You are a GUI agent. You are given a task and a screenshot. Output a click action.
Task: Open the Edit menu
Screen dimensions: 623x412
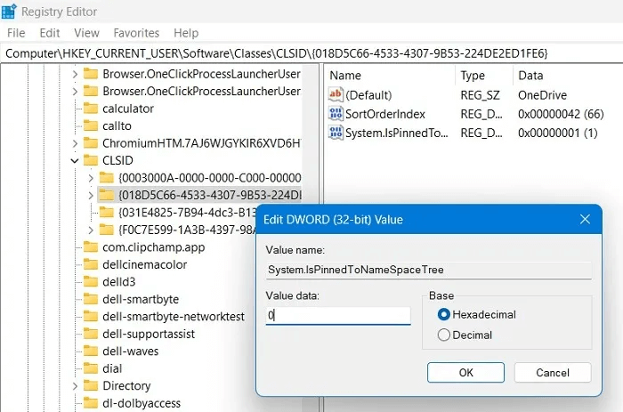(50, 33)
